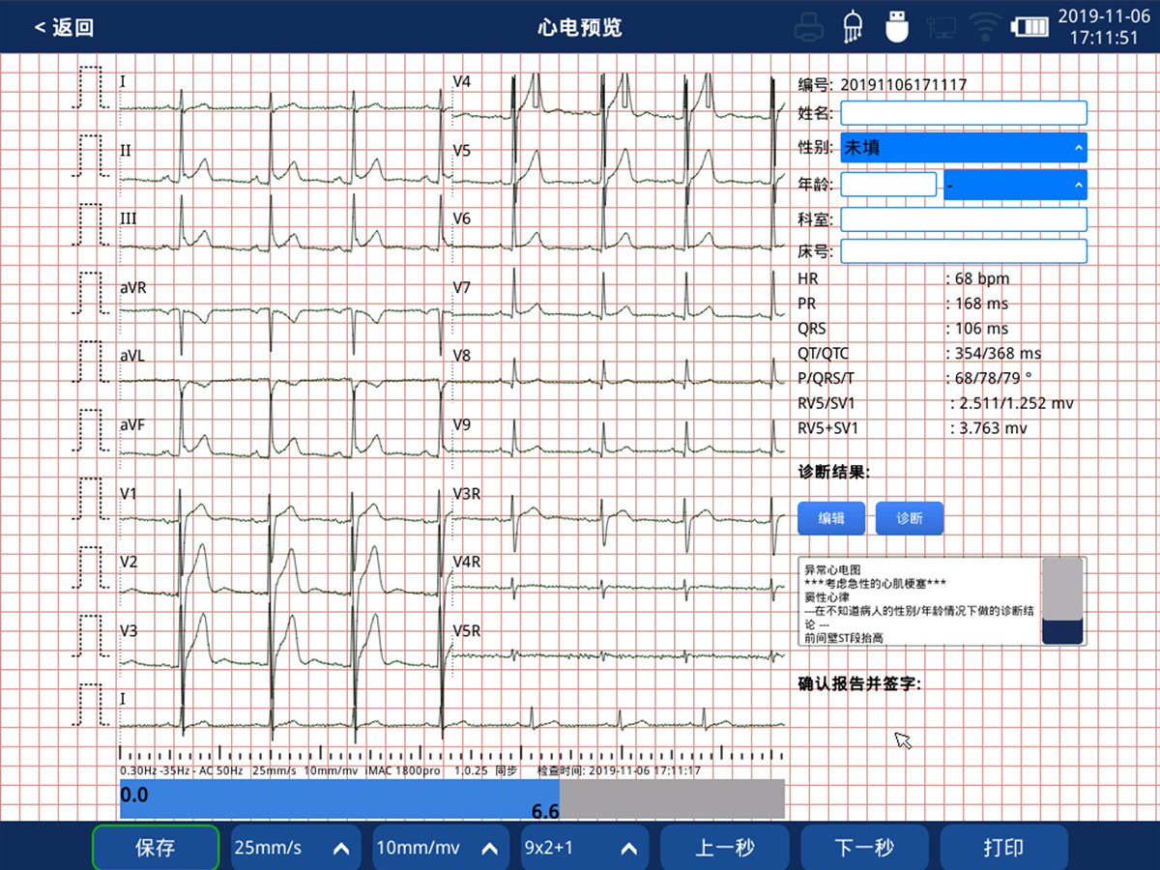The width and height of the screenshot is (1160, 870).
Task: Click the diagnosis text scrollbar
Action: click(1063, 600)
